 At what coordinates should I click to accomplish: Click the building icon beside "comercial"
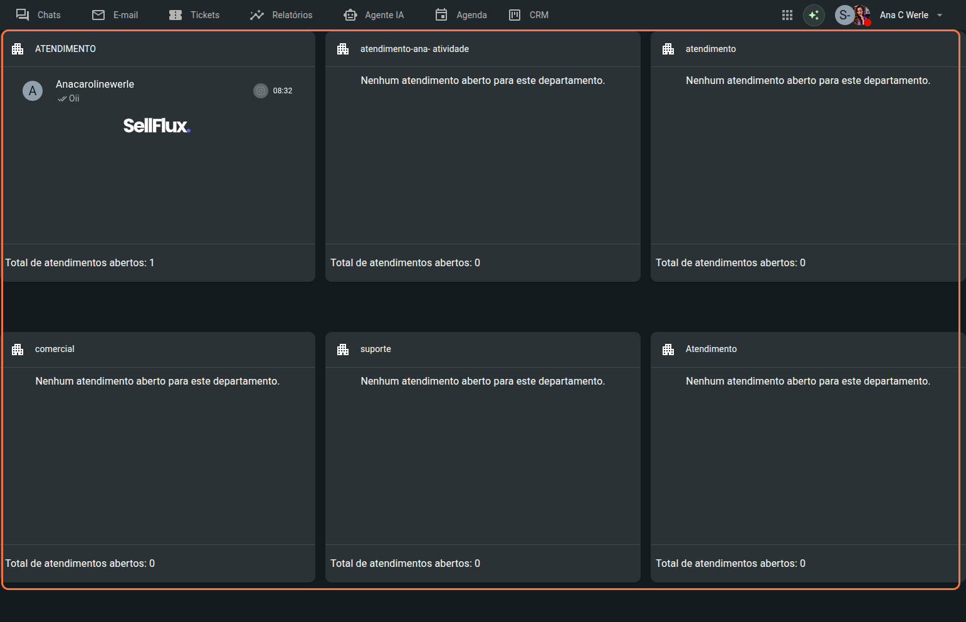tap(18, 350)
